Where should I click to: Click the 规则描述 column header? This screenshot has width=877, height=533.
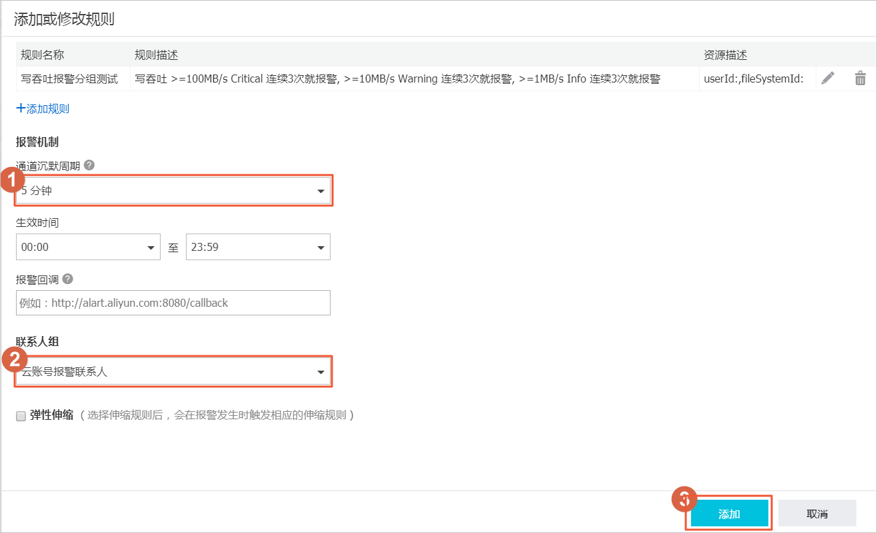157,55
